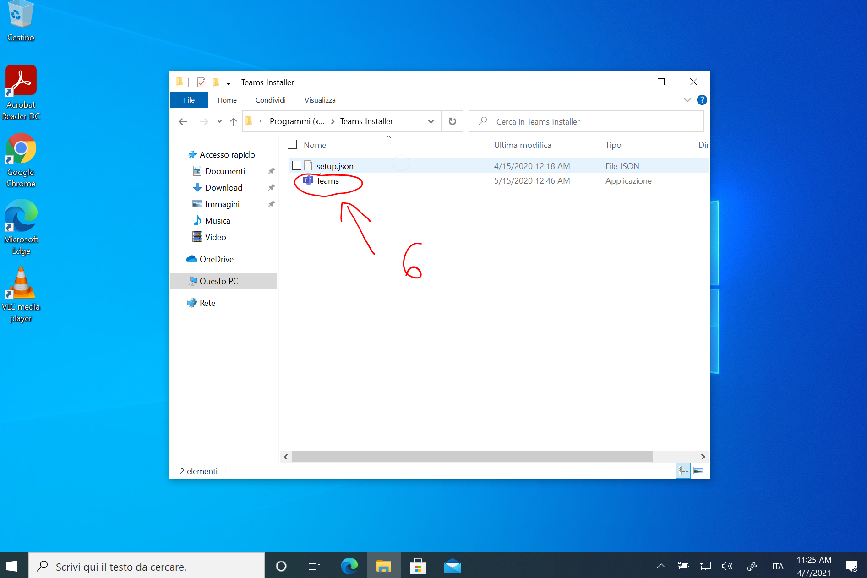Switch to details view layout
Image resolution: width=867 pixels, height=578 pixels.
683,470
